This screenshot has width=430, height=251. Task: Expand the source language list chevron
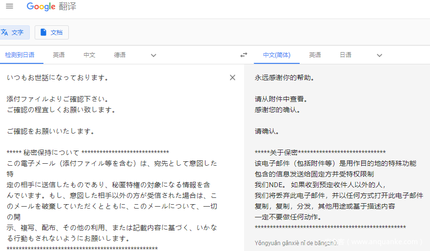click(x=153, y=55)
